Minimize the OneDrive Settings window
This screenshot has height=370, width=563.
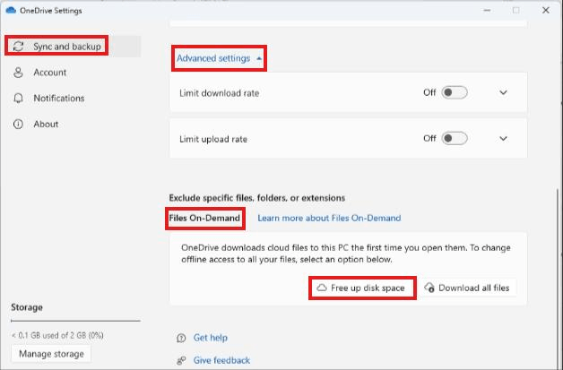pos(487,11)
